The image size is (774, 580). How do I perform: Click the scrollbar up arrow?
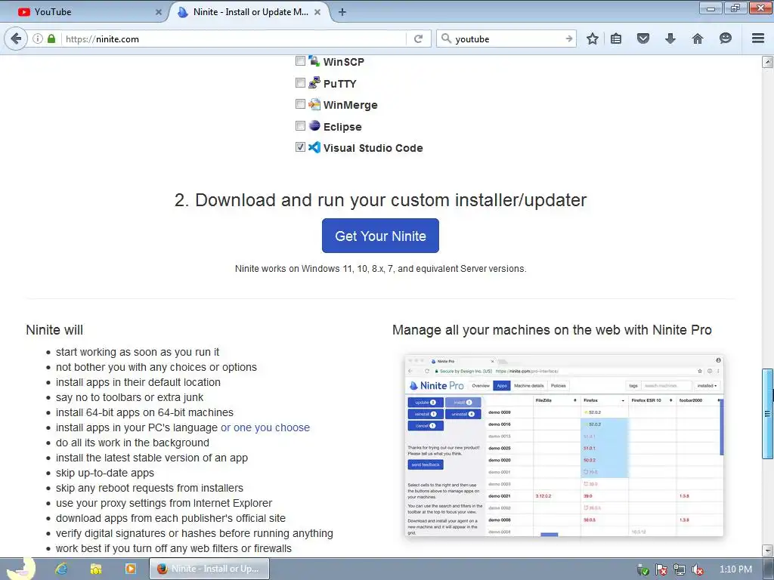coord(767,62)
